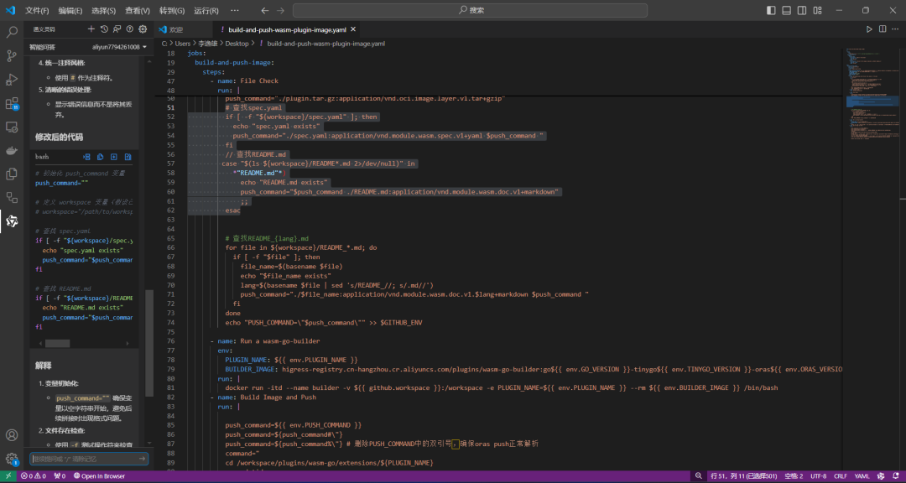Start new chat with the plus icon
The height and width of the screenshot is (483, 906).
[x=92, y=29]
